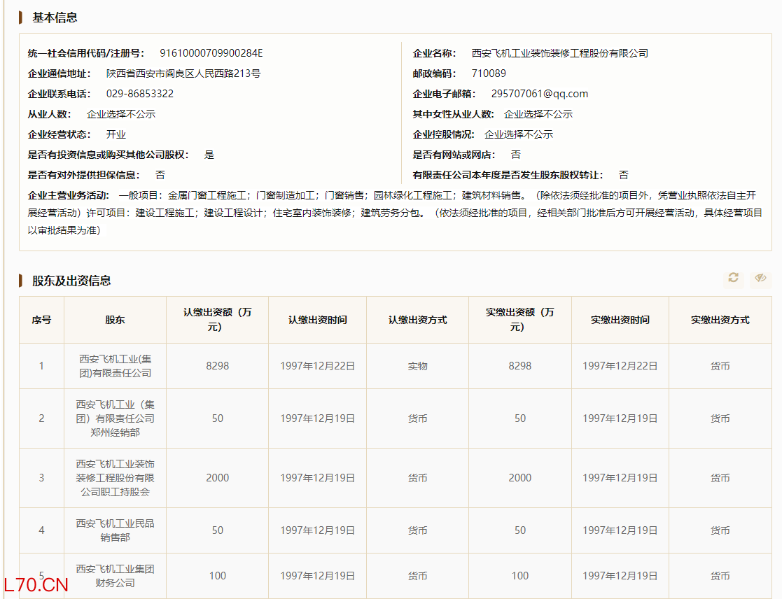Screen dimensions: 782x599
Task: Click shareholder 西安飞机工业集团财务公司 in row 5
Action: tap(115, 576)
